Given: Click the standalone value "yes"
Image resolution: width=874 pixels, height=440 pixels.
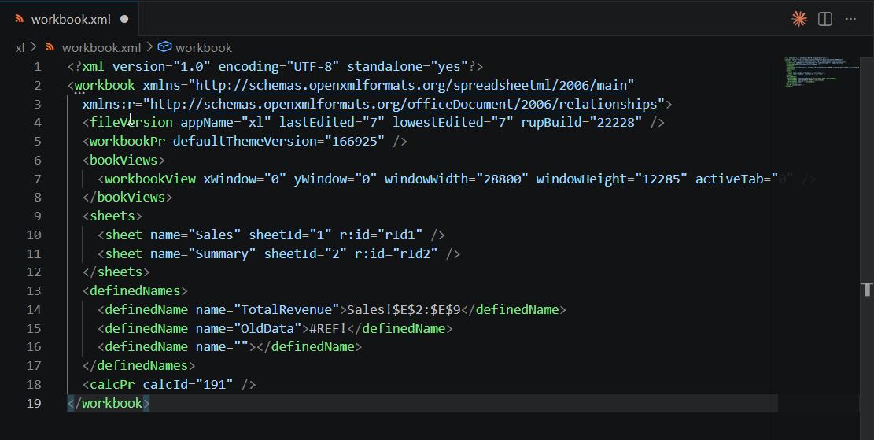Looking at the screenshot, I should click(x=448, y=66).
